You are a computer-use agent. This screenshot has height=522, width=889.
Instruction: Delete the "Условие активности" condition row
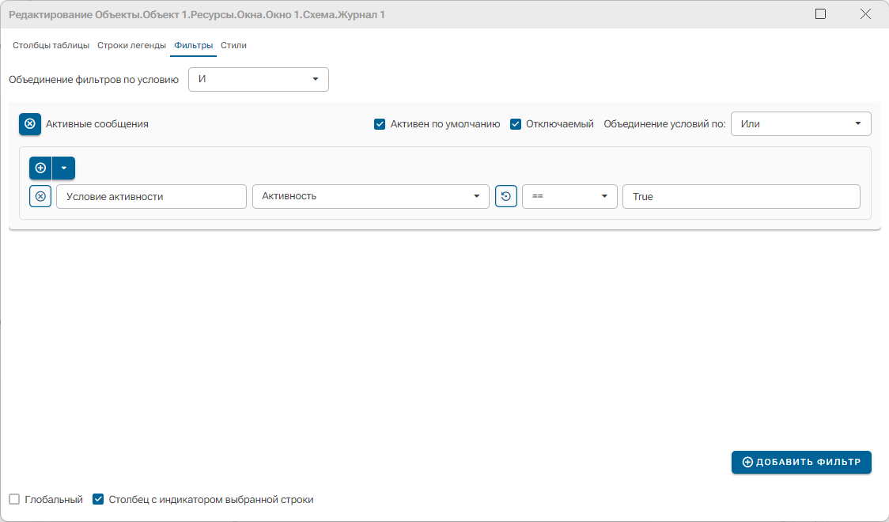pyautogui.click(x=40, y=196)
